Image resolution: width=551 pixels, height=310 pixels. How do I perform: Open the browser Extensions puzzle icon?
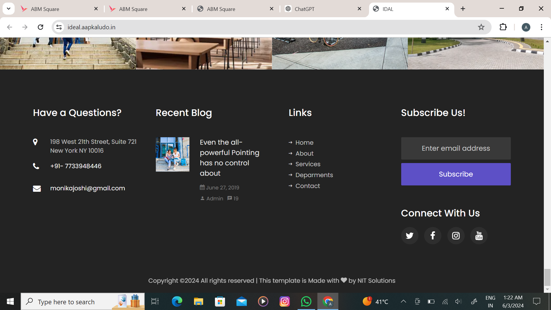point(503,27)
